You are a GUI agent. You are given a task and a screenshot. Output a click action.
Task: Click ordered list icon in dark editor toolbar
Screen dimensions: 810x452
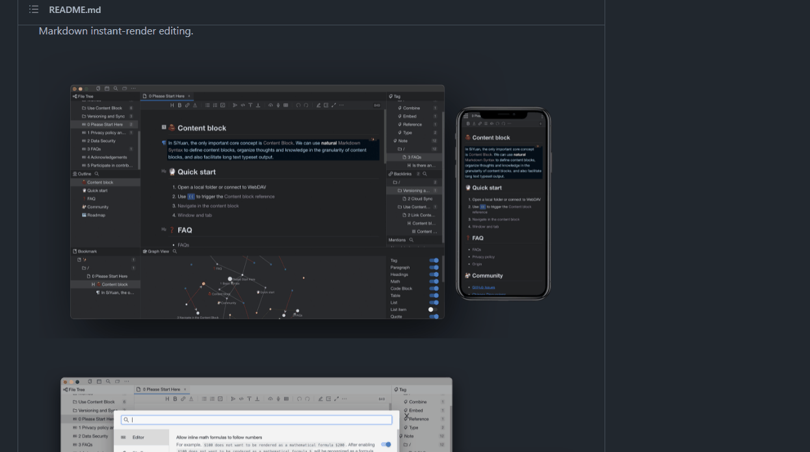point(215,105)
